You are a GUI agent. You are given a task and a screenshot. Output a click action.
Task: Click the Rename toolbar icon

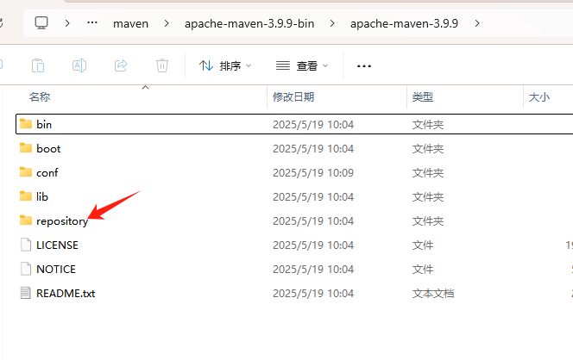point(79,65)
